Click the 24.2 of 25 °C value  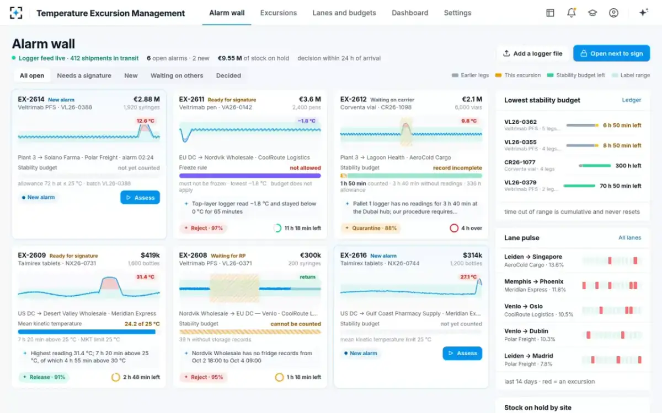click(x=142, y=324)
